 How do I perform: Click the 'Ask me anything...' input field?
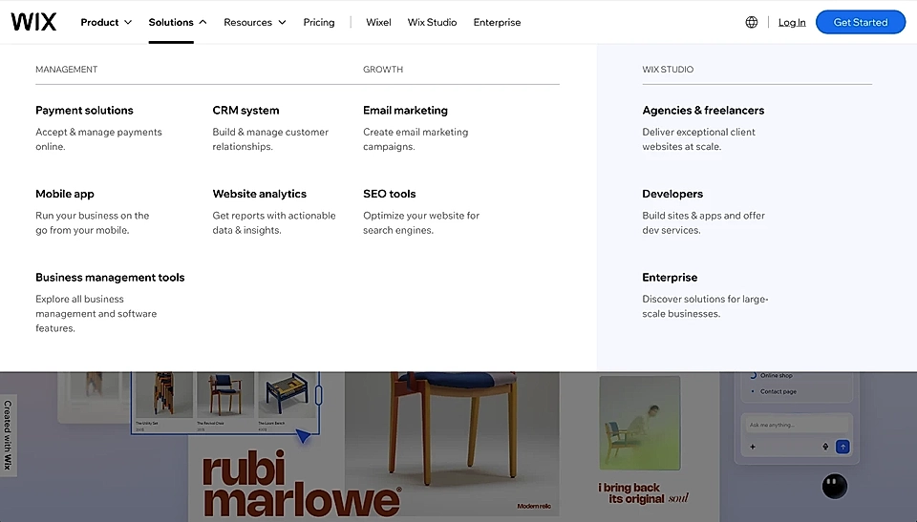[x=796, y=425]
